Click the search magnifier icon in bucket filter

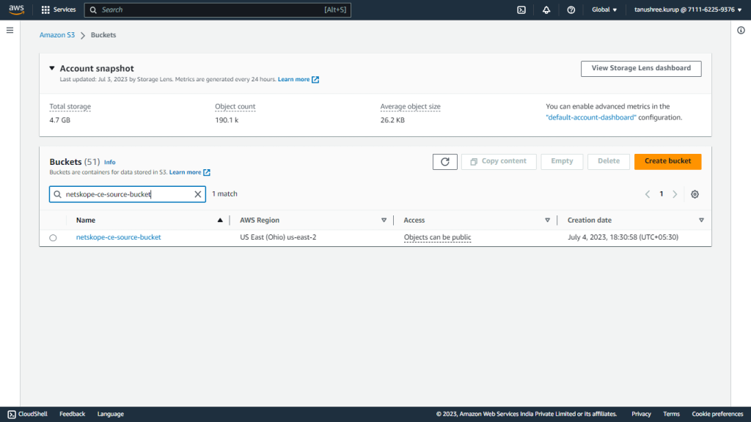click(x=57, y=194)
